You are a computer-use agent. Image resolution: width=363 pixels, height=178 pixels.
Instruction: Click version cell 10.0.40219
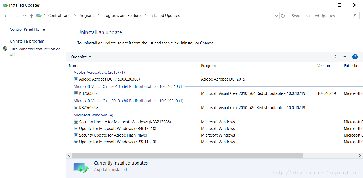(x=327, y=93)
